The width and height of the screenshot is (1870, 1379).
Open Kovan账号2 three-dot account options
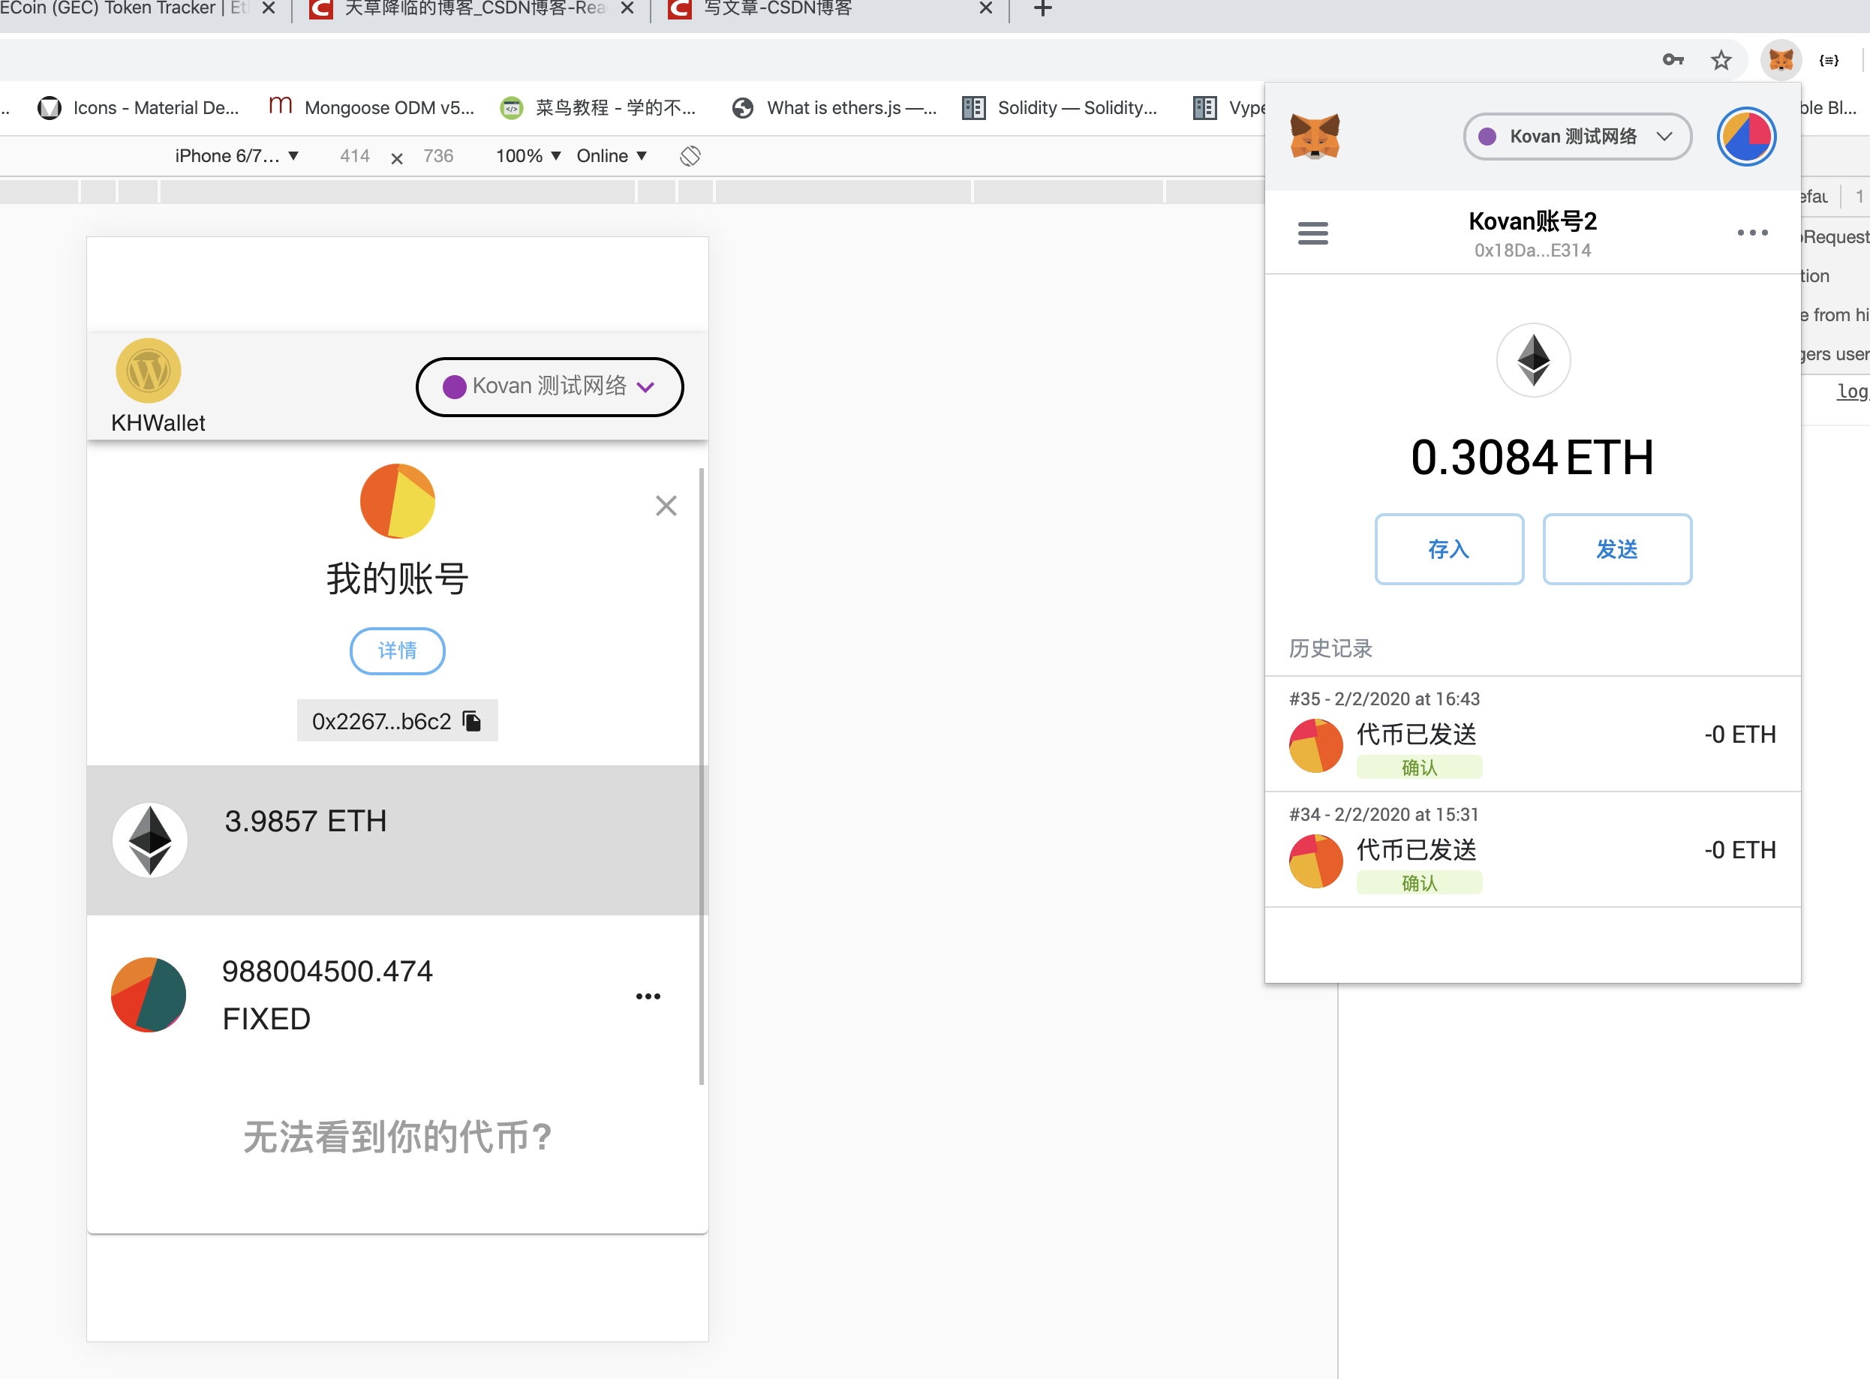point(1752,233)
